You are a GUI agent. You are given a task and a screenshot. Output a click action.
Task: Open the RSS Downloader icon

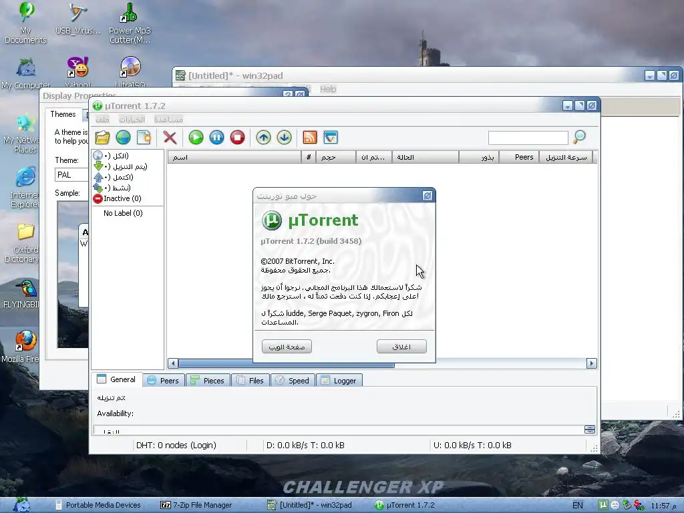[x=310, y=138]
